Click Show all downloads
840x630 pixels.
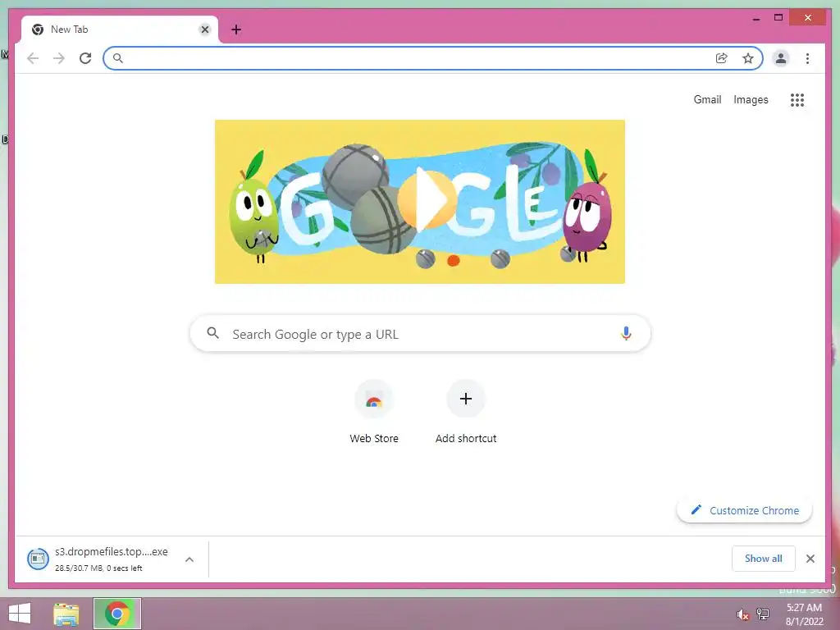click(764, 558)
